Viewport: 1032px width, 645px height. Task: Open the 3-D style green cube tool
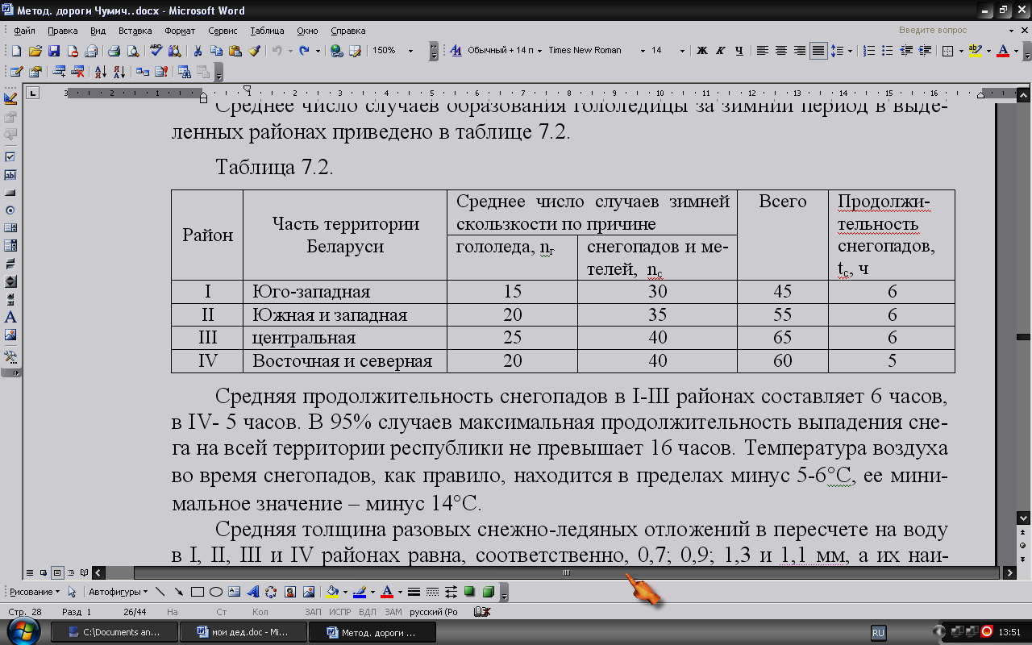[x=488, y=592]
